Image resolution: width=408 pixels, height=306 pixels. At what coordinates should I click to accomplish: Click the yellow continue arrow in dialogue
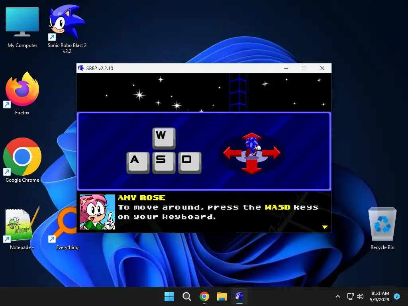tap(324, 227)
